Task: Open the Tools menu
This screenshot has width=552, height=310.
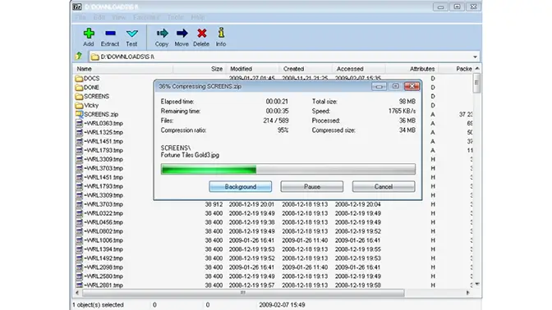Action: point(175,17)
